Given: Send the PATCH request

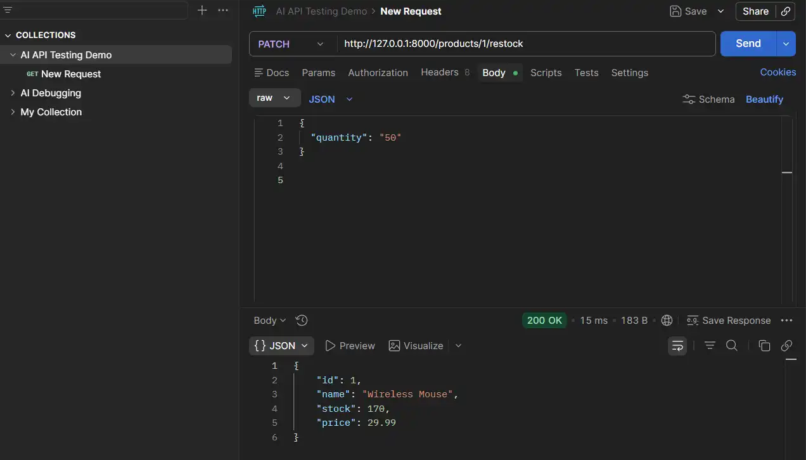Looking at the screenshot, I should [x=747, y=43].
